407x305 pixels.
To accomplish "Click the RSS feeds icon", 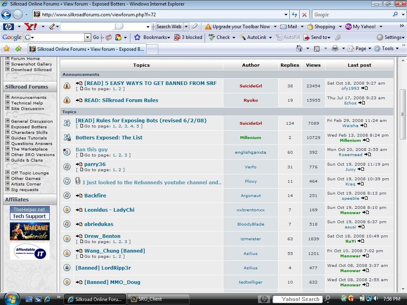I will [317, 48].
